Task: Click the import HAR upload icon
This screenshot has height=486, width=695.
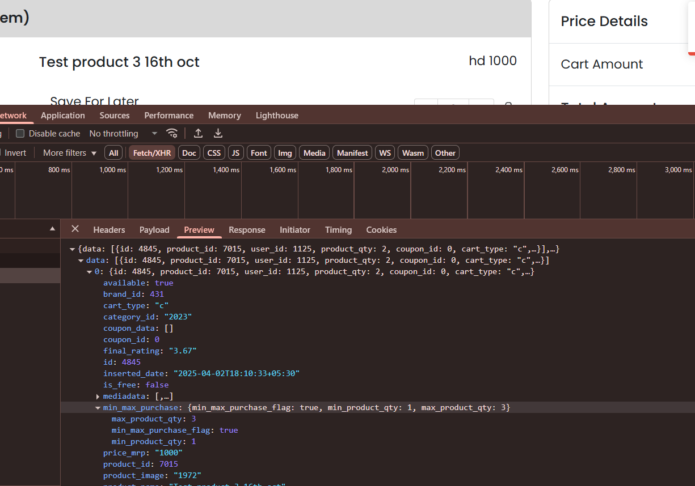Action: tap(198, 133)
